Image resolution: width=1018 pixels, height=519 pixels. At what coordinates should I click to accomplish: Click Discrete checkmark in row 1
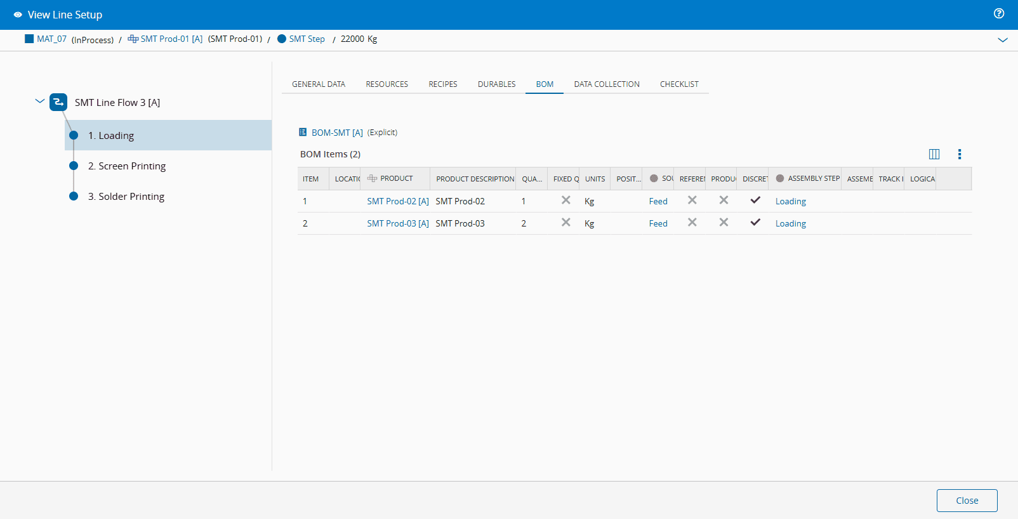[x=755, y=200]
